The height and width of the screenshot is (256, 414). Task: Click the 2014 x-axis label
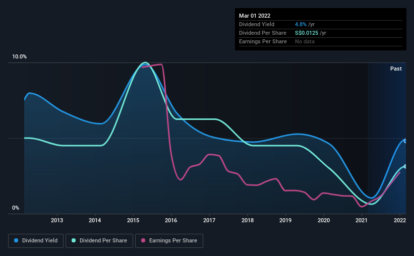95,220
